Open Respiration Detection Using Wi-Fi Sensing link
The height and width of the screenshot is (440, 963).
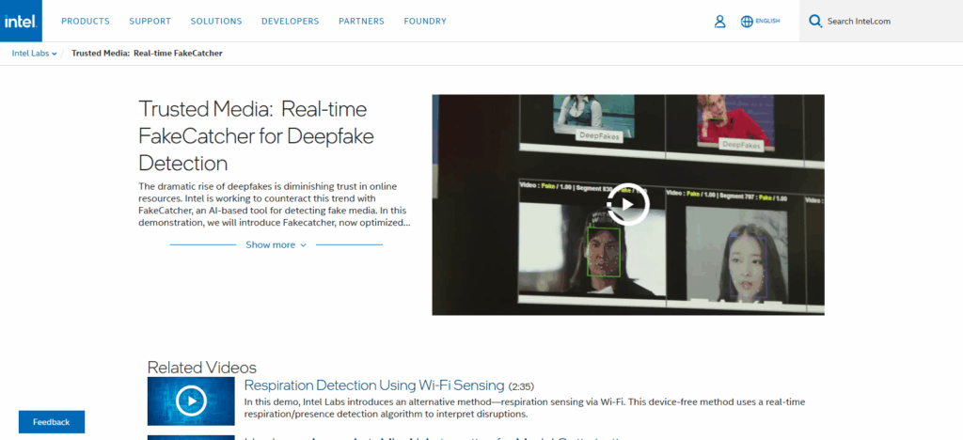click(373, 385)
